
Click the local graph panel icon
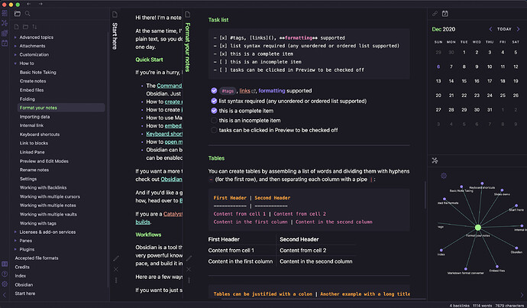[435, 160]
